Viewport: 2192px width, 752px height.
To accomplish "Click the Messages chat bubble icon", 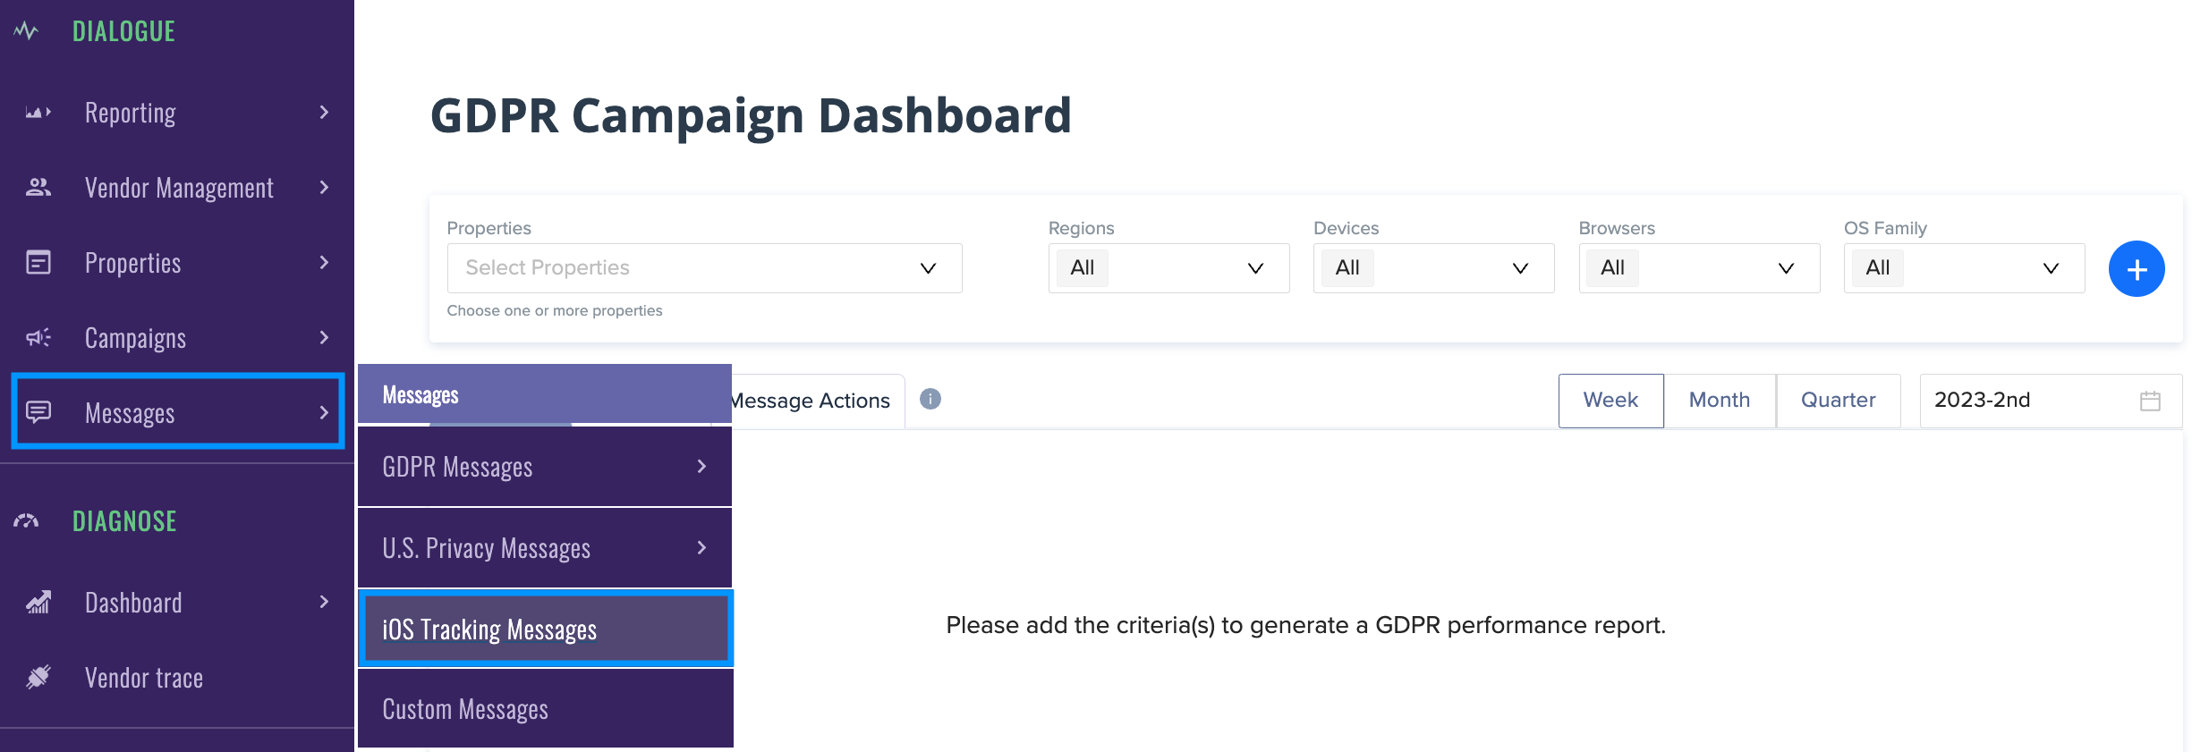I will click(38, 412).
